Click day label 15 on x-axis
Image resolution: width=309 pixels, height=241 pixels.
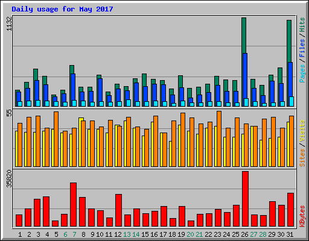pyautogui.click(x=145, y=234)
